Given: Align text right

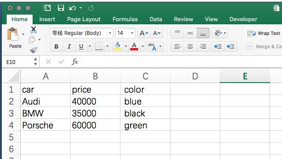Looking at the screenshot, I should point(203,47).
